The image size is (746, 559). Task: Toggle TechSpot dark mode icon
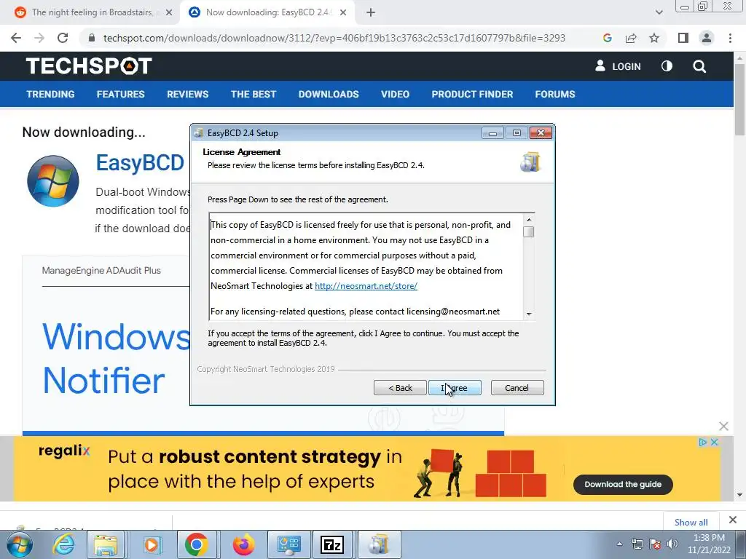tap(667, 66)
